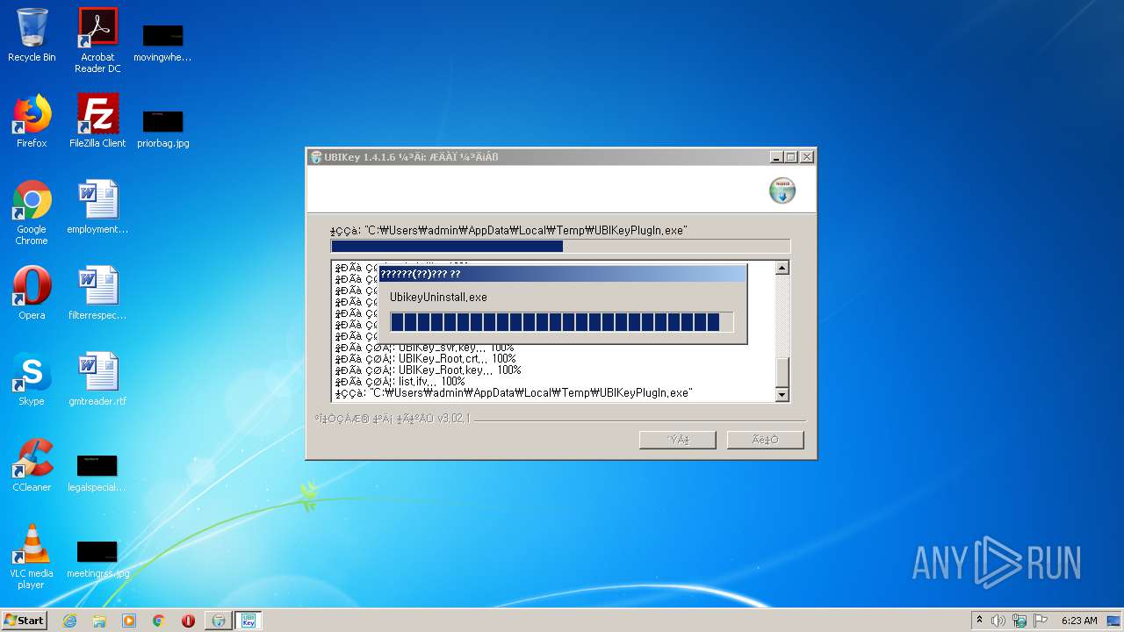Open Chrome from the taskbar
Viewport: 1124px width, 632px height.
coord(159,621)
